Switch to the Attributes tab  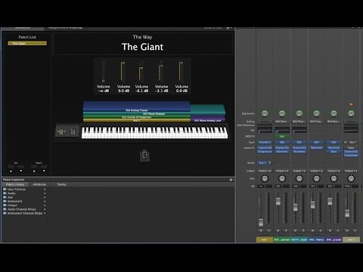(39, 184)
